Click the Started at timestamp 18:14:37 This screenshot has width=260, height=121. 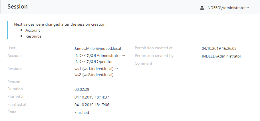92,97
